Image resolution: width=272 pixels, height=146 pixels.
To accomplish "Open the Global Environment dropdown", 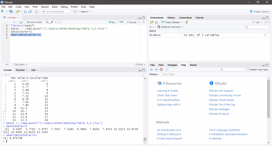I will click(170, 27).
